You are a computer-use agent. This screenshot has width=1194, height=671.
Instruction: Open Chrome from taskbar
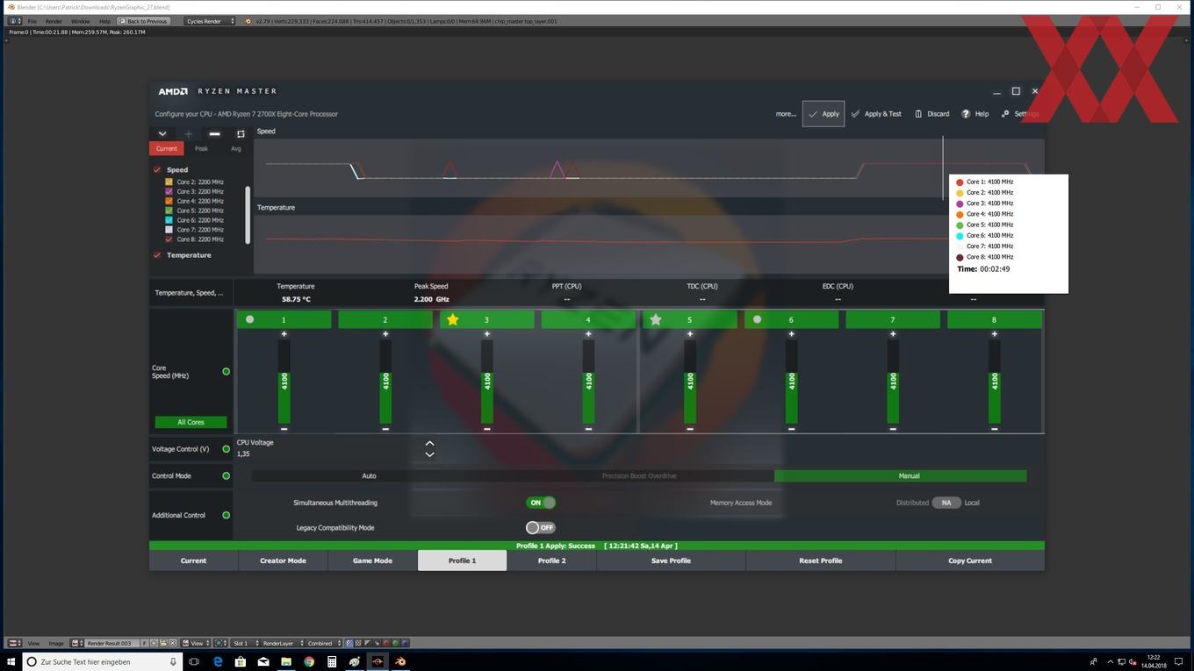(309, 661)
